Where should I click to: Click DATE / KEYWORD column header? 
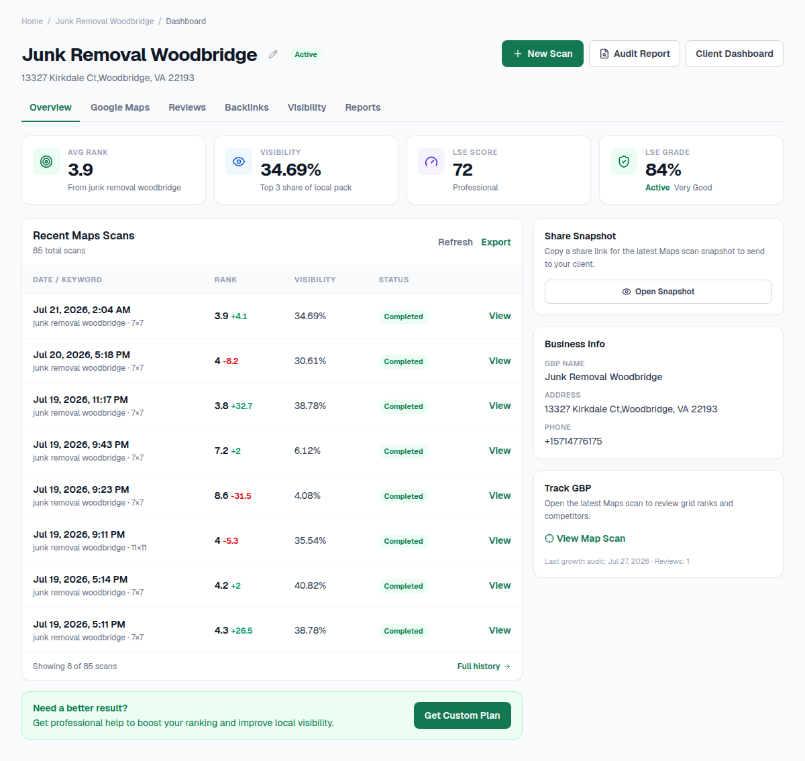coord(67,280)
